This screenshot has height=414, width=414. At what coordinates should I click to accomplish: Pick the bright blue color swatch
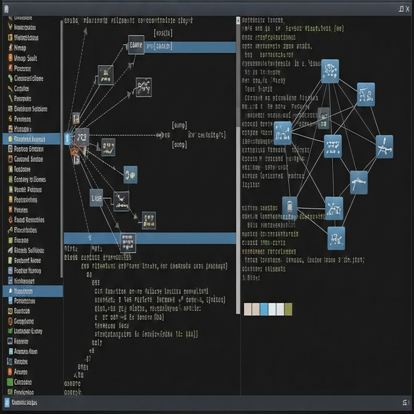click(264, 309)
